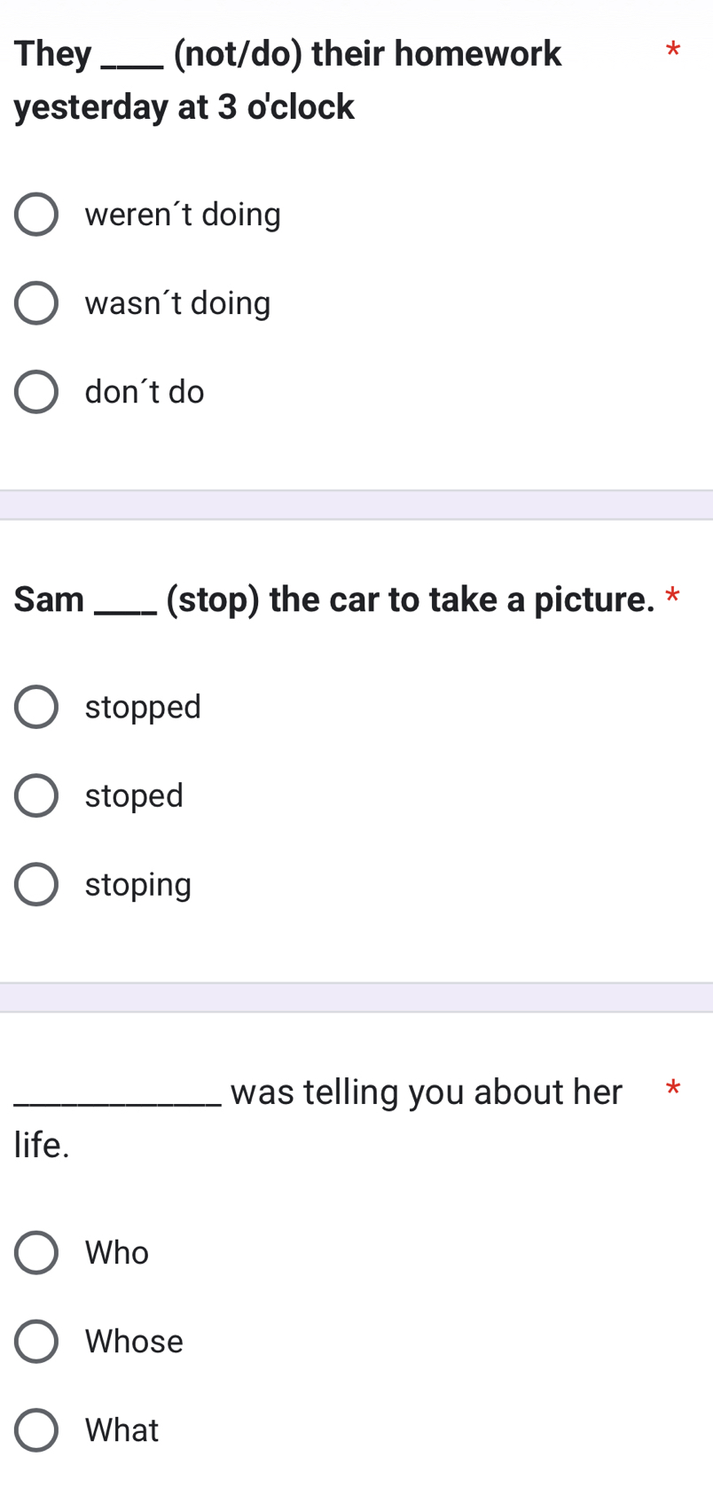This screenshot has height=1488, width=713.
Task: Click the required asterisk on the Sam question
Action: pos(672,598)
